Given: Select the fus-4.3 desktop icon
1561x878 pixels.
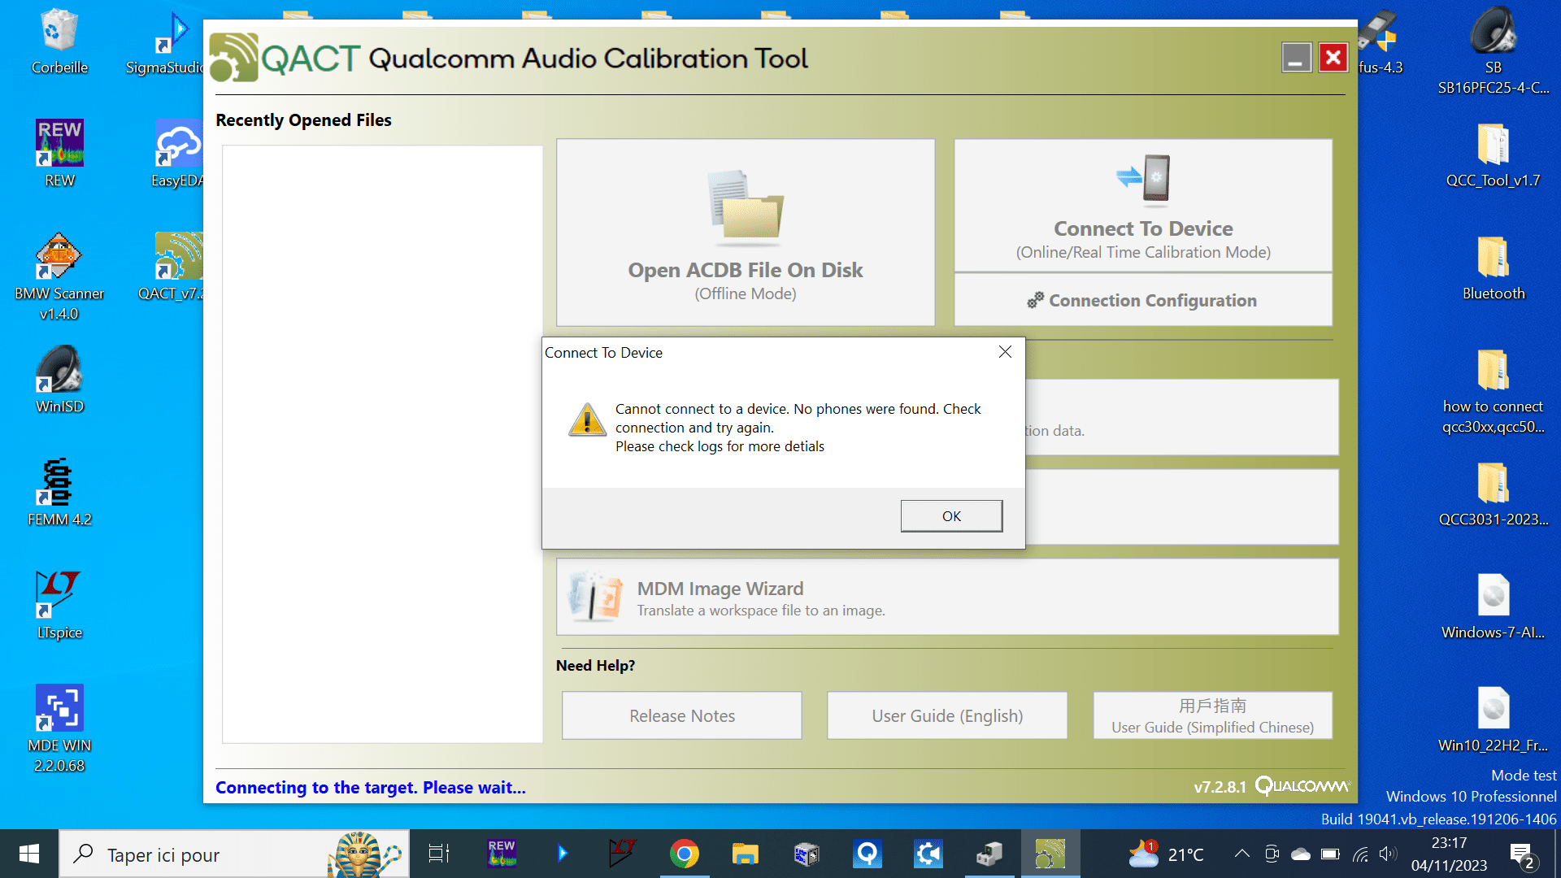Looking at the screenshot, I should click(1380, 42).
